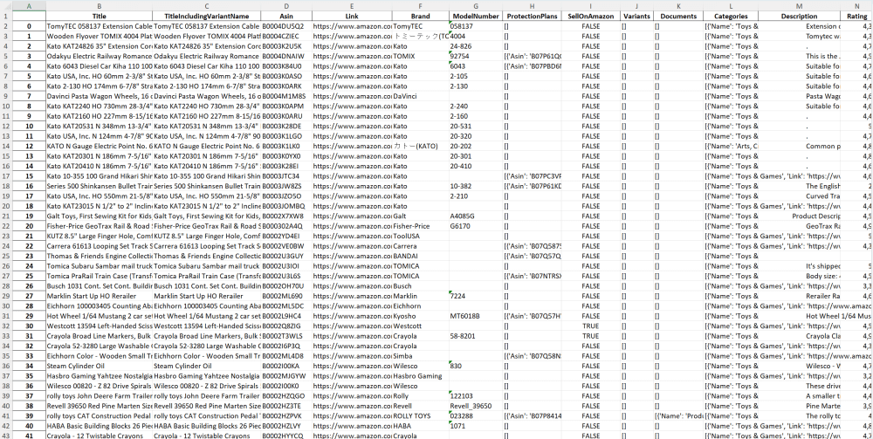This screenshot has width=873, height=439.
Task: Click ModelNumber cell 1071
Action: [476, 426]
